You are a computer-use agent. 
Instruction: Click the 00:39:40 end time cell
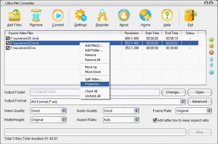click(x=172, y=48)
